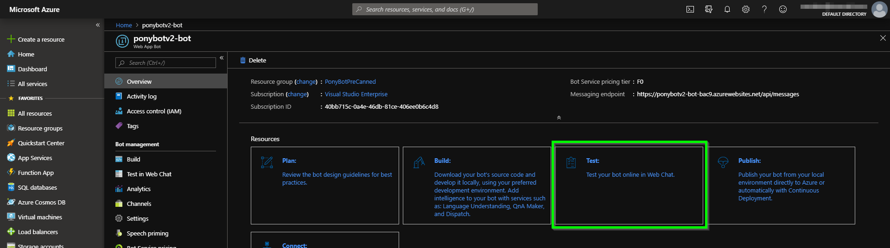
Task: Click the Quickstart Center rocket icon
Action: 11,143
